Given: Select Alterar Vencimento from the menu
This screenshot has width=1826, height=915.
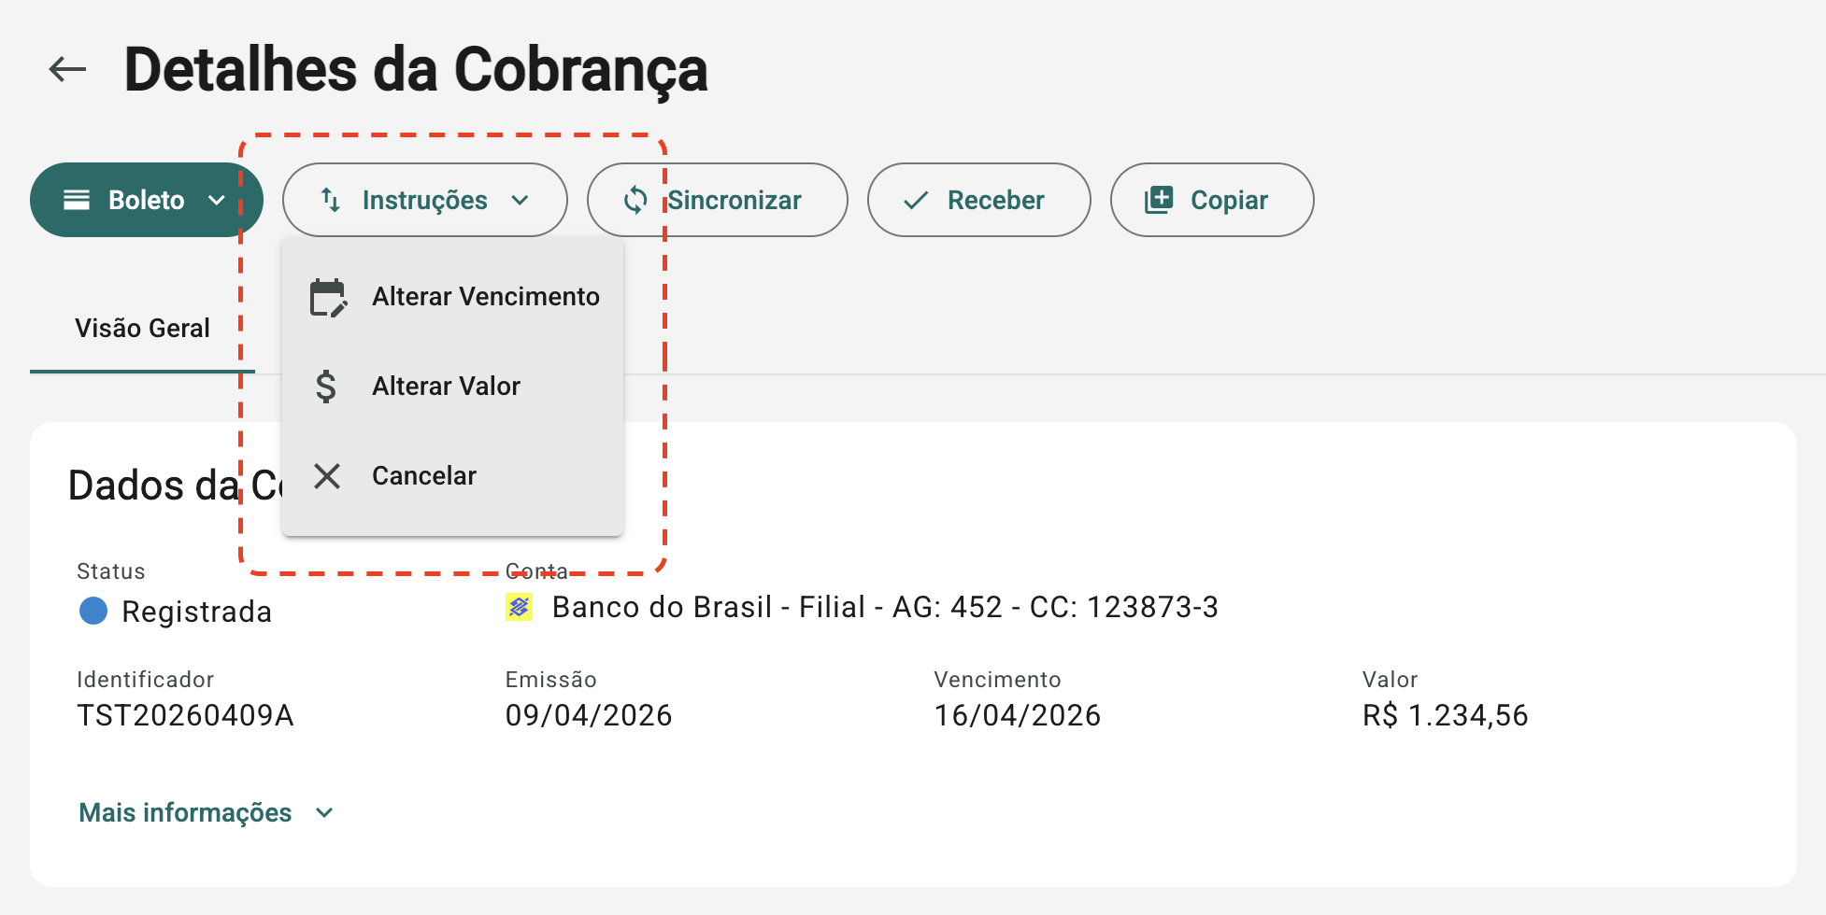Looking at the screenshot, I should click(485, 297).
